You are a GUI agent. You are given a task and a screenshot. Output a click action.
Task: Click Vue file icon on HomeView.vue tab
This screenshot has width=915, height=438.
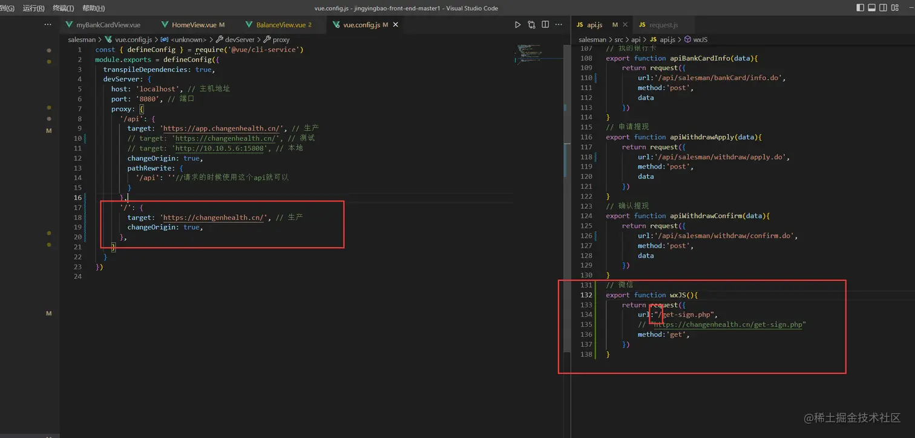[165, 25]
